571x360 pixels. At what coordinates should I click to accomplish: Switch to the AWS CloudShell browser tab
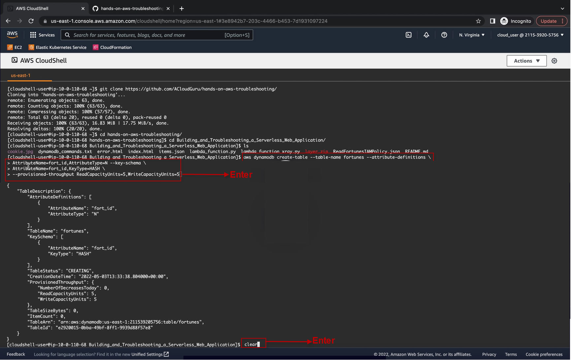[46, 9]
